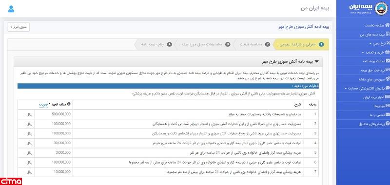This screenshot has height=185, width=390.
Task: Click the globe icon beside سرویس های نقشه
Action: (388, 79)
